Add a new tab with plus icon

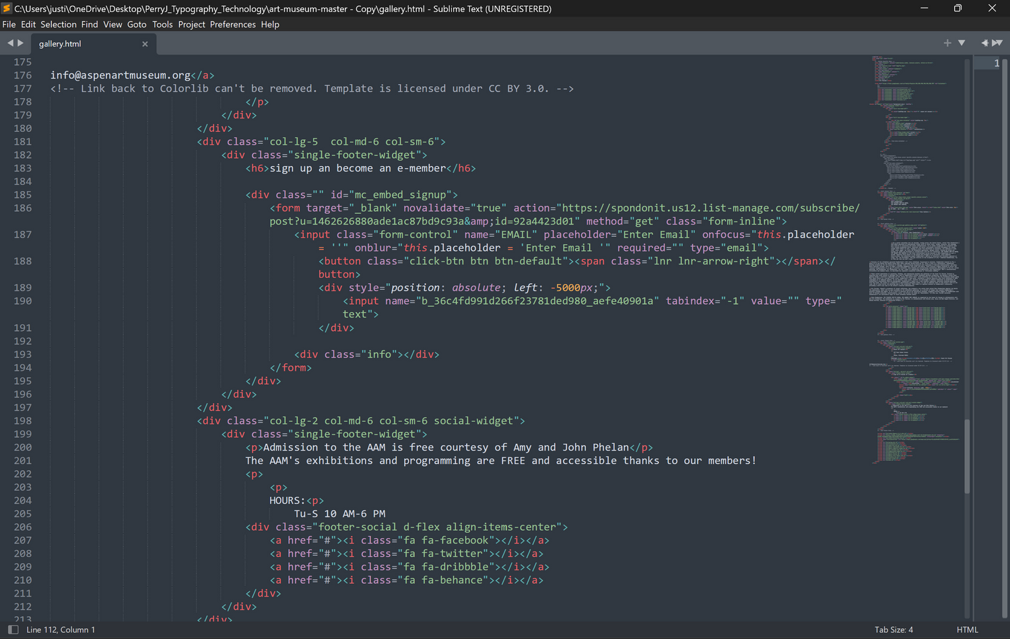(x=947, y=43)
